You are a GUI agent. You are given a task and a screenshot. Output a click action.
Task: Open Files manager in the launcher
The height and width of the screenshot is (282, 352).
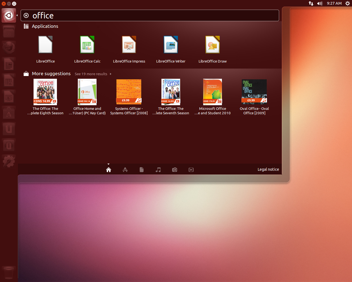[9, 31]
